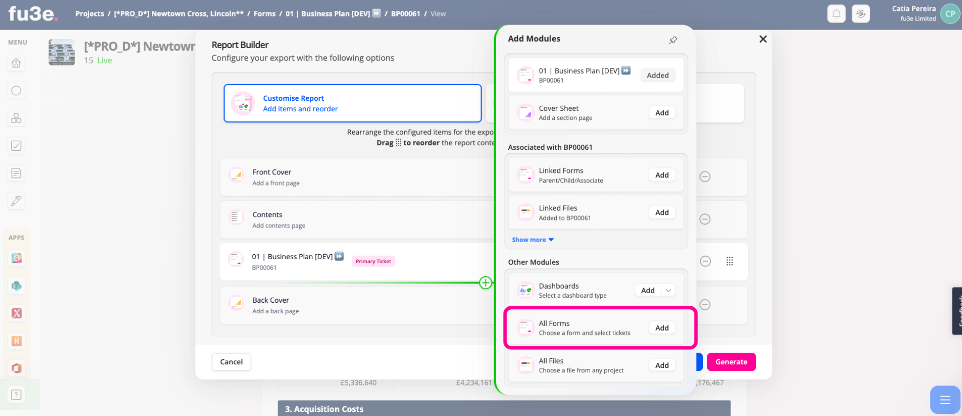962x416 pixels.
Task: Add the Linked Forms module
Action: click(x=662, y=175)
